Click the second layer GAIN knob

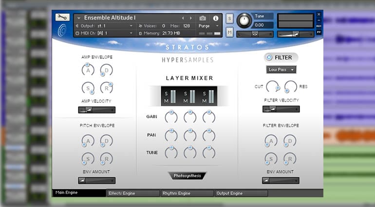190,117
